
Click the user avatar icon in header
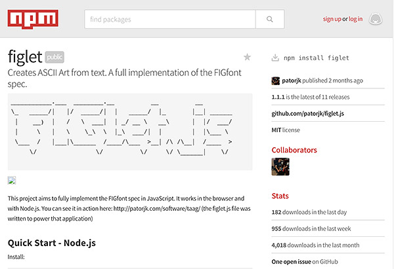pyautogui.click(x=376, y=20)
